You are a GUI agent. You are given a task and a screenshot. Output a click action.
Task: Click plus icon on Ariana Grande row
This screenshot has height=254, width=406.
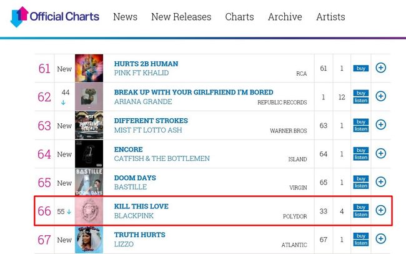click(x=380, y=96)
